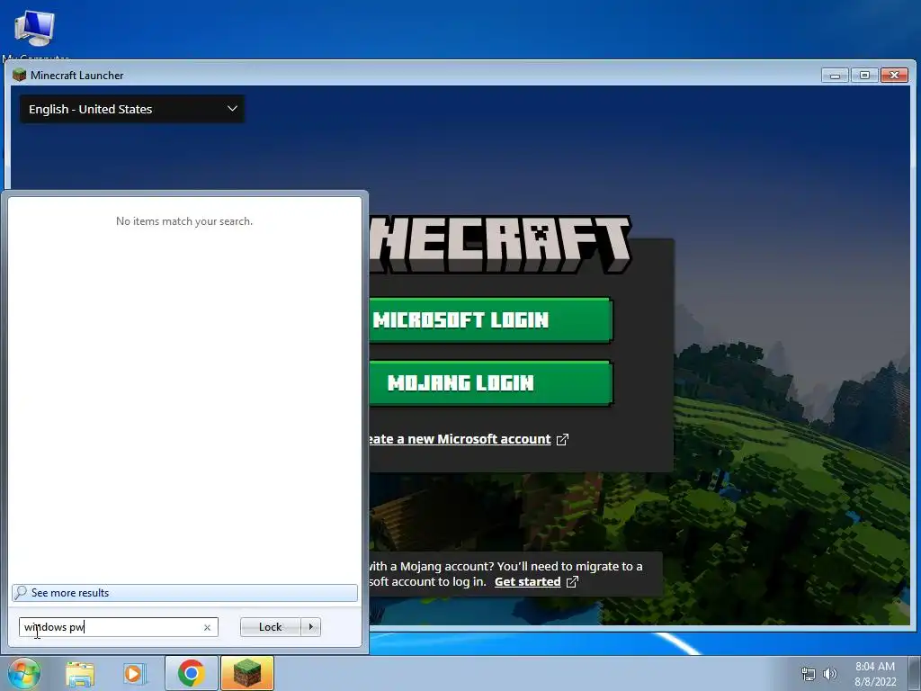Click the 'No items match your search.' text

(x=184, y=221)
